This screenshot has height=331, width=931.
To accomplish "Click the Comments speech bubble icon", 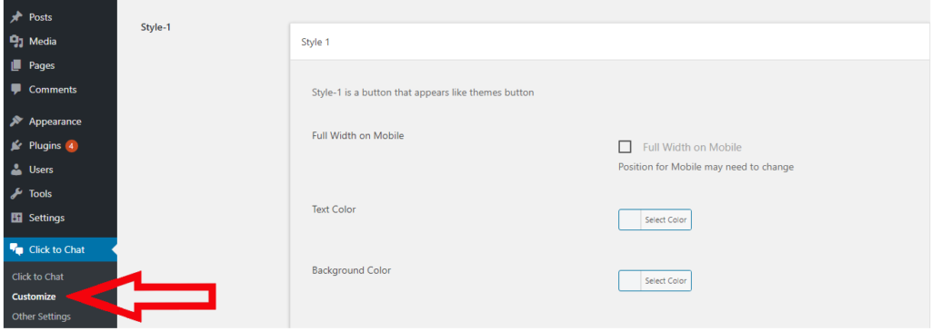I will click(16, 90).
